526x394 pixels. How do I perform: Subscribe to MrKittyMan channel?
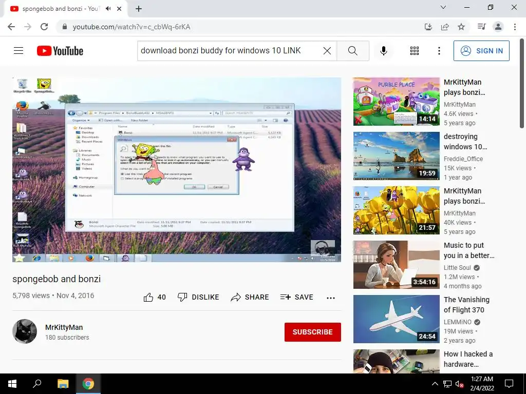(x=313, y=332)
